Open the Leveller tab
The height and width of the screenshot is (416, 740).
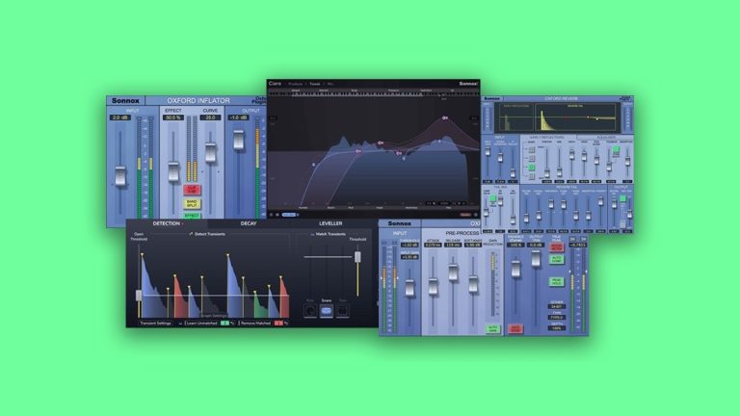click(330, 223)
